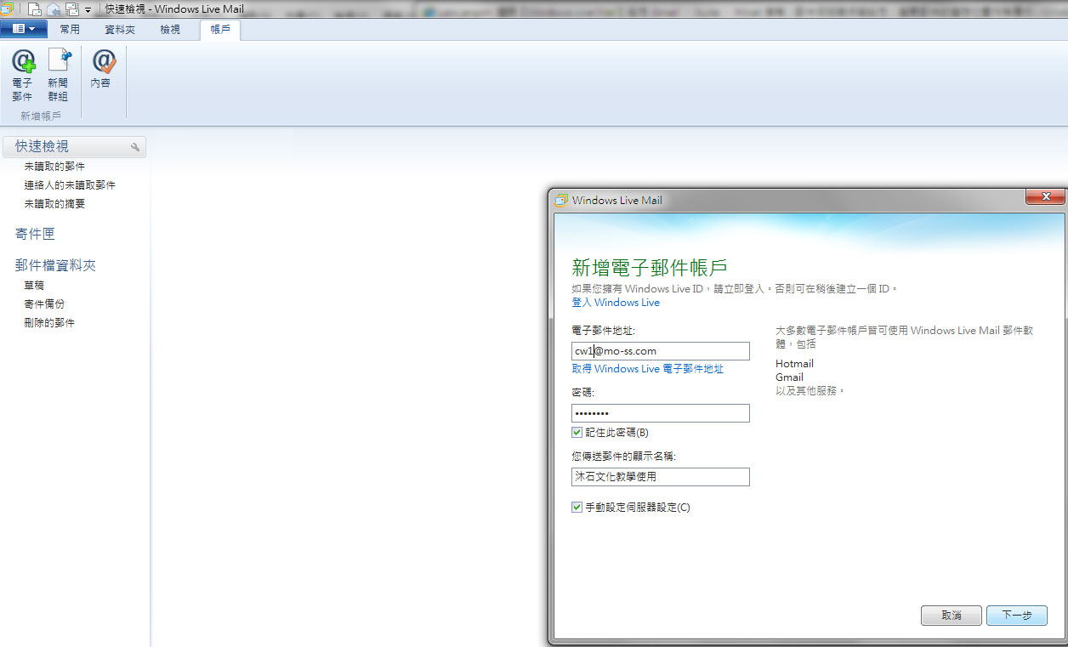Click the wrench icon beside 快速檢視
Screen dimensions: 1068x647
point(135,147)
